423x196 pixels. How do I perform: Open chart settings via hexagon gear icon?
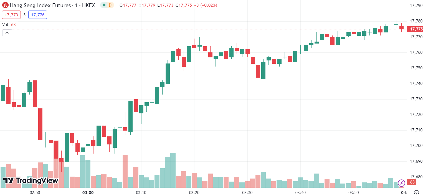pos(416,192)
